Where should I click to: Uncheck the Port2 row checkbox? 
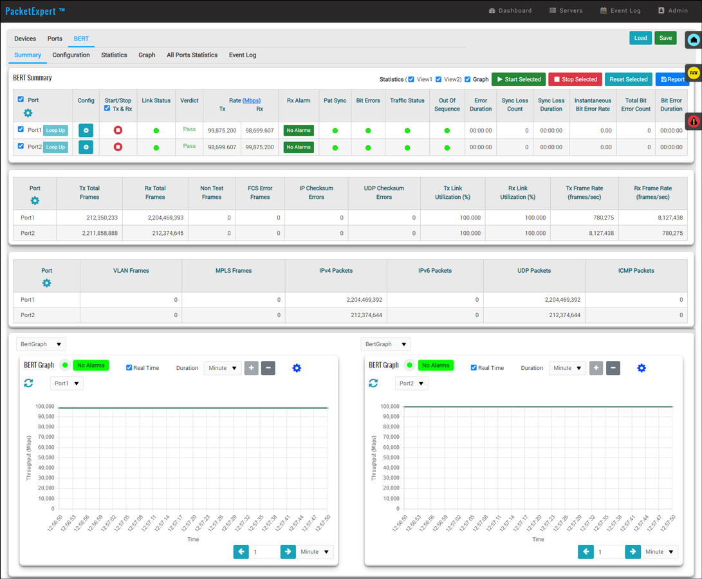click(x=21, y=146)
